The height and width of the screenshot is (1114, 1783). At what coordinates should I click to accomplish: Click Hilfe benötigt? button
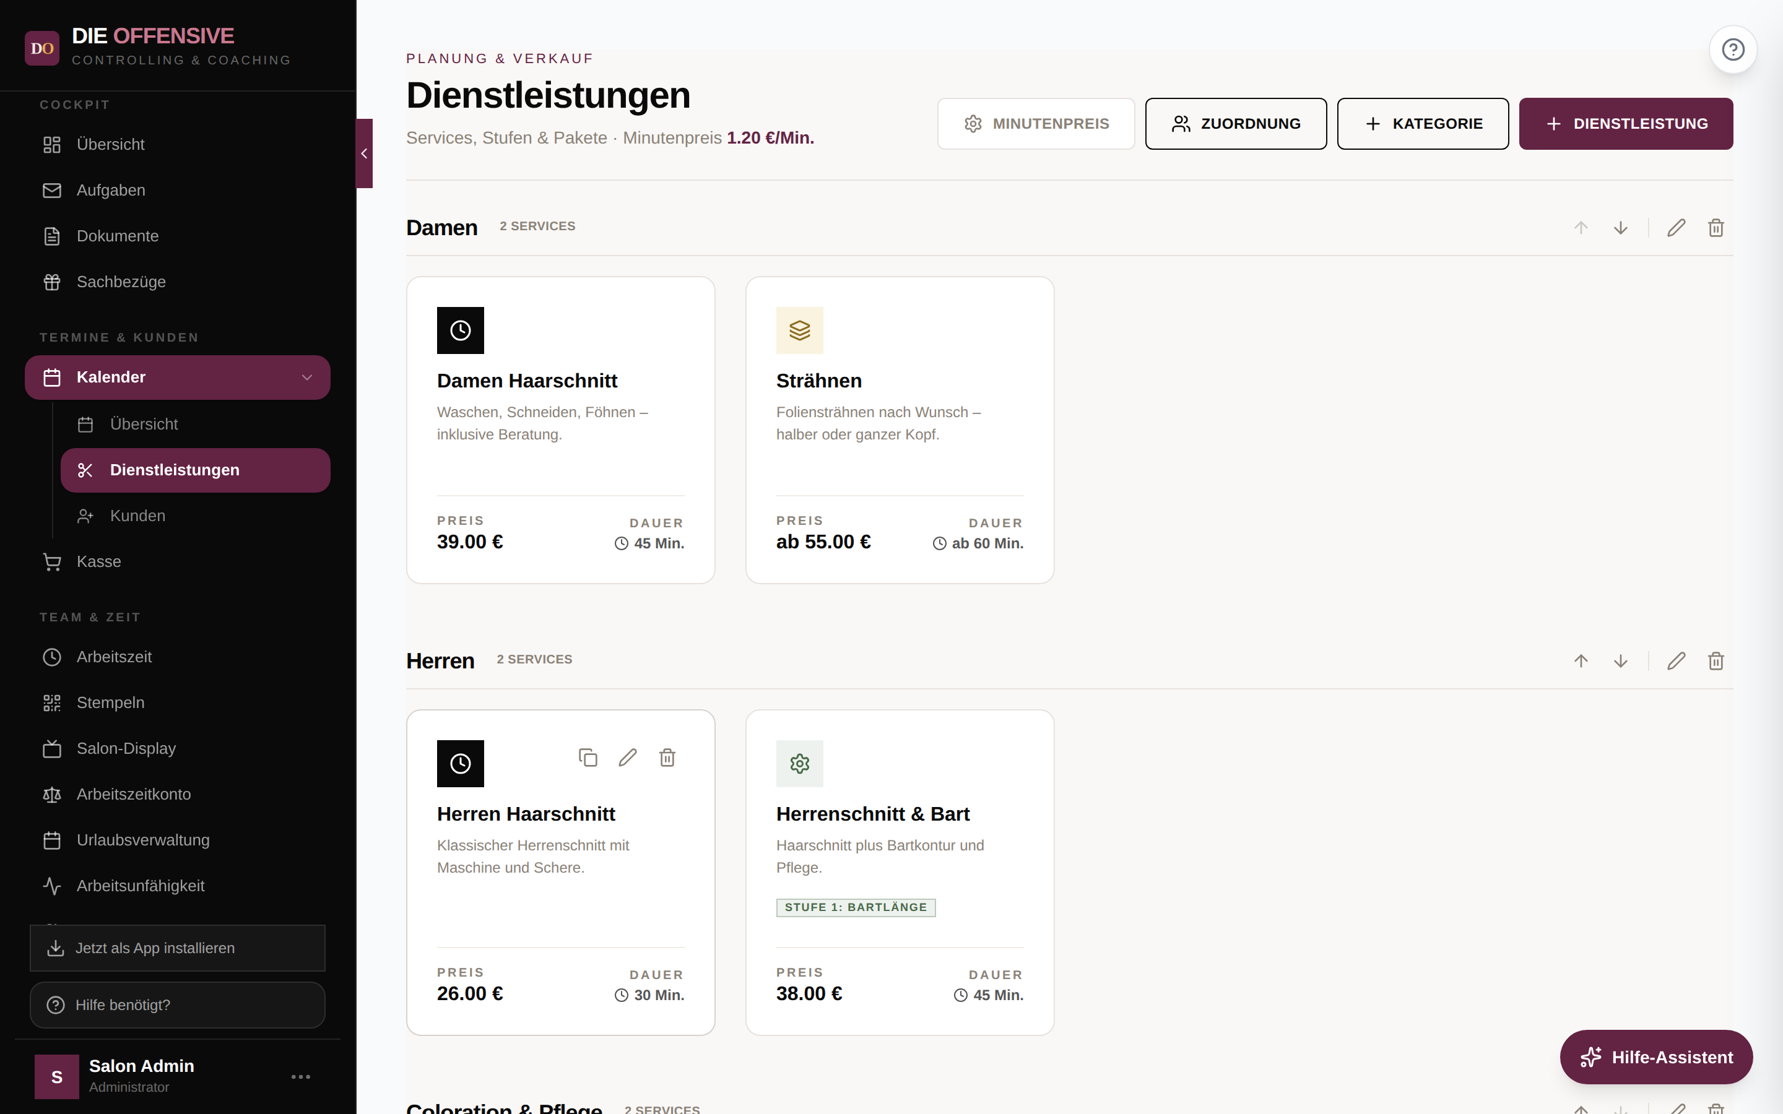[178, 1005]
